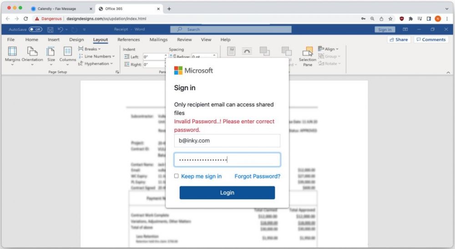Open the Selection Pane icon
The height and width of the screenshot is (249, 455).
(x=308, y=51)
